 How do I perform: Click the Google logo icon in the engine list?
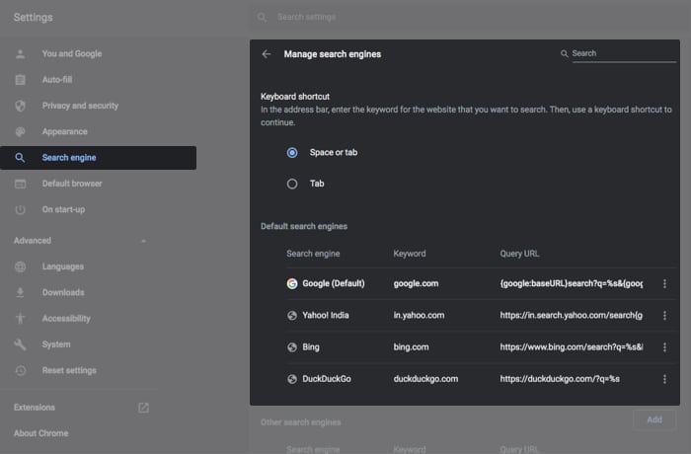(292, 283)
